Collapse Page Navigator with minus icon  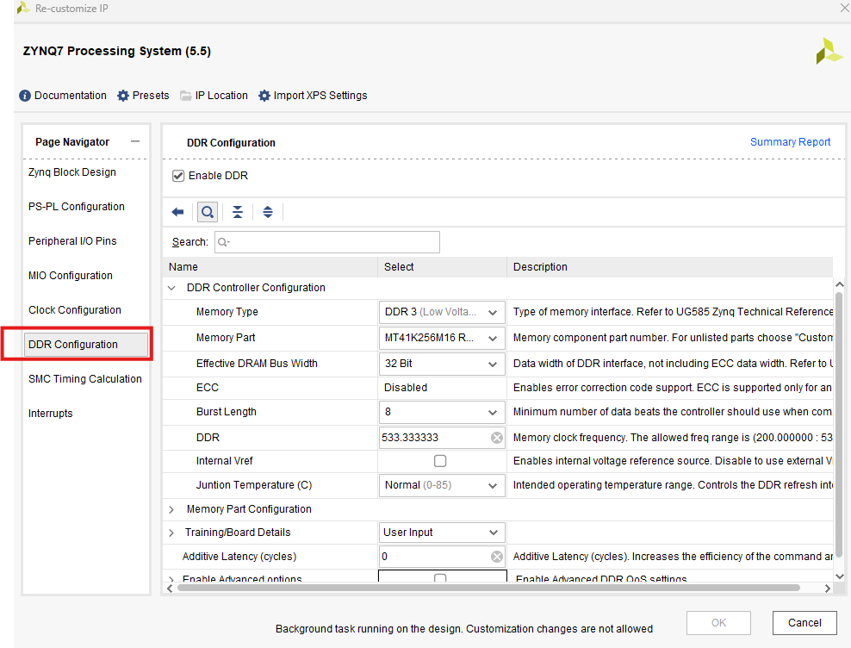tap(135, 142)
